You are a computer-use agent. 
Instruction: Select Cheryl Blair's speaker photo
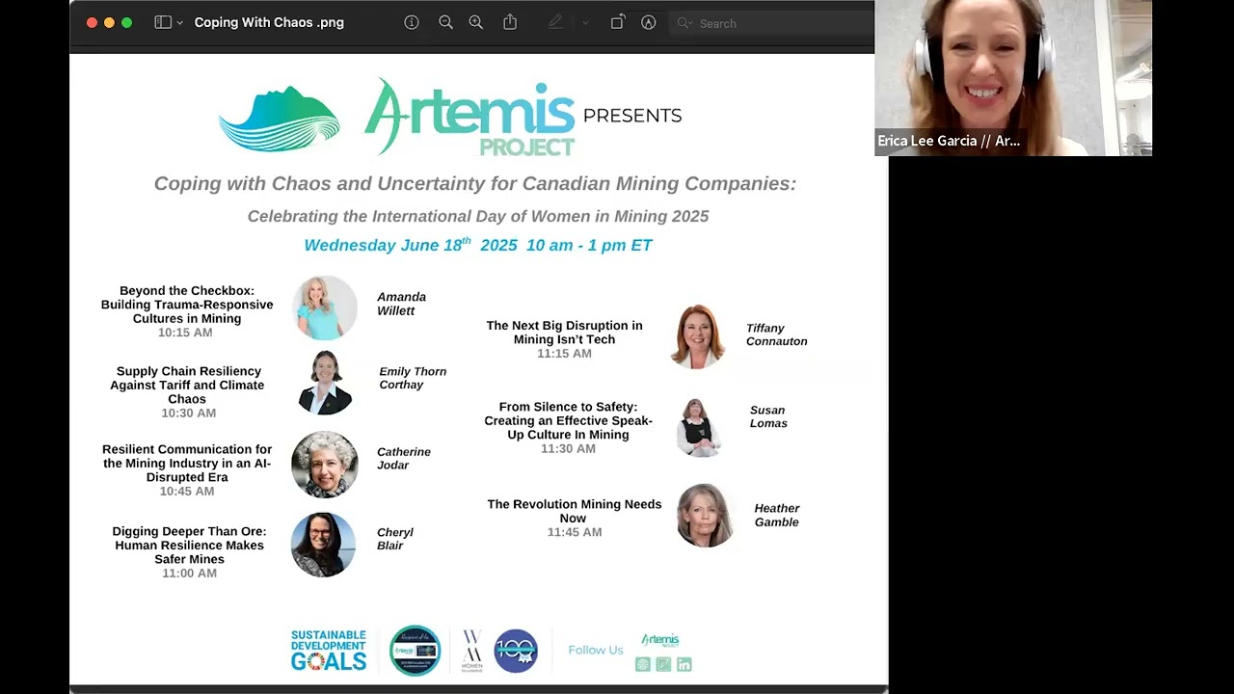324,545
